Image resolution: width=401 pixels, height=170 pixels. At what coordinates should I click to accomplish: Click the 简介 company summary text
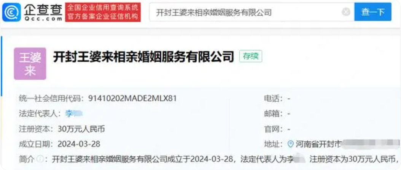[226, 159]
